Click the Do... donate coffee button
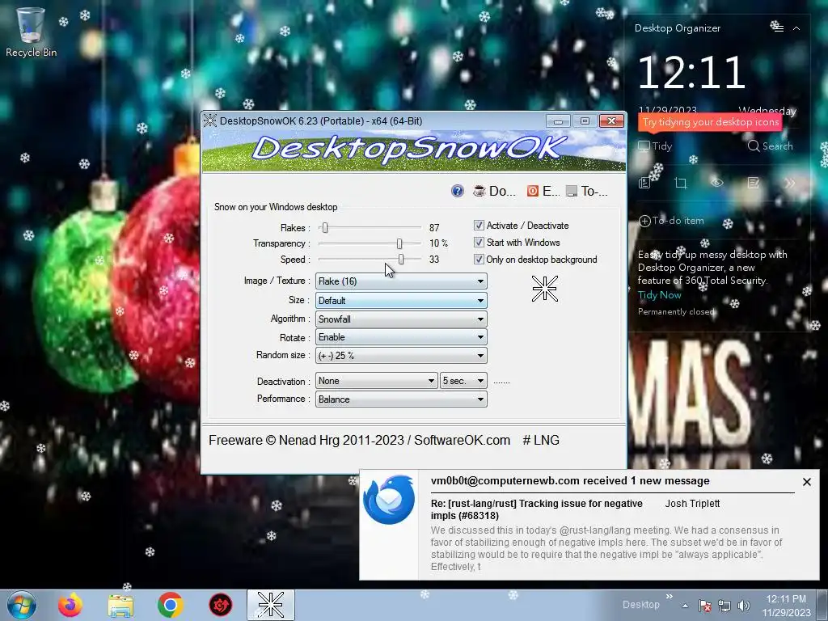 tap(494, 191)
